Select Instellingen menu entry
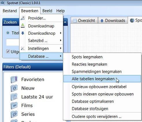The width and height of the screenshot is (142, 122). tap(41, 48)
